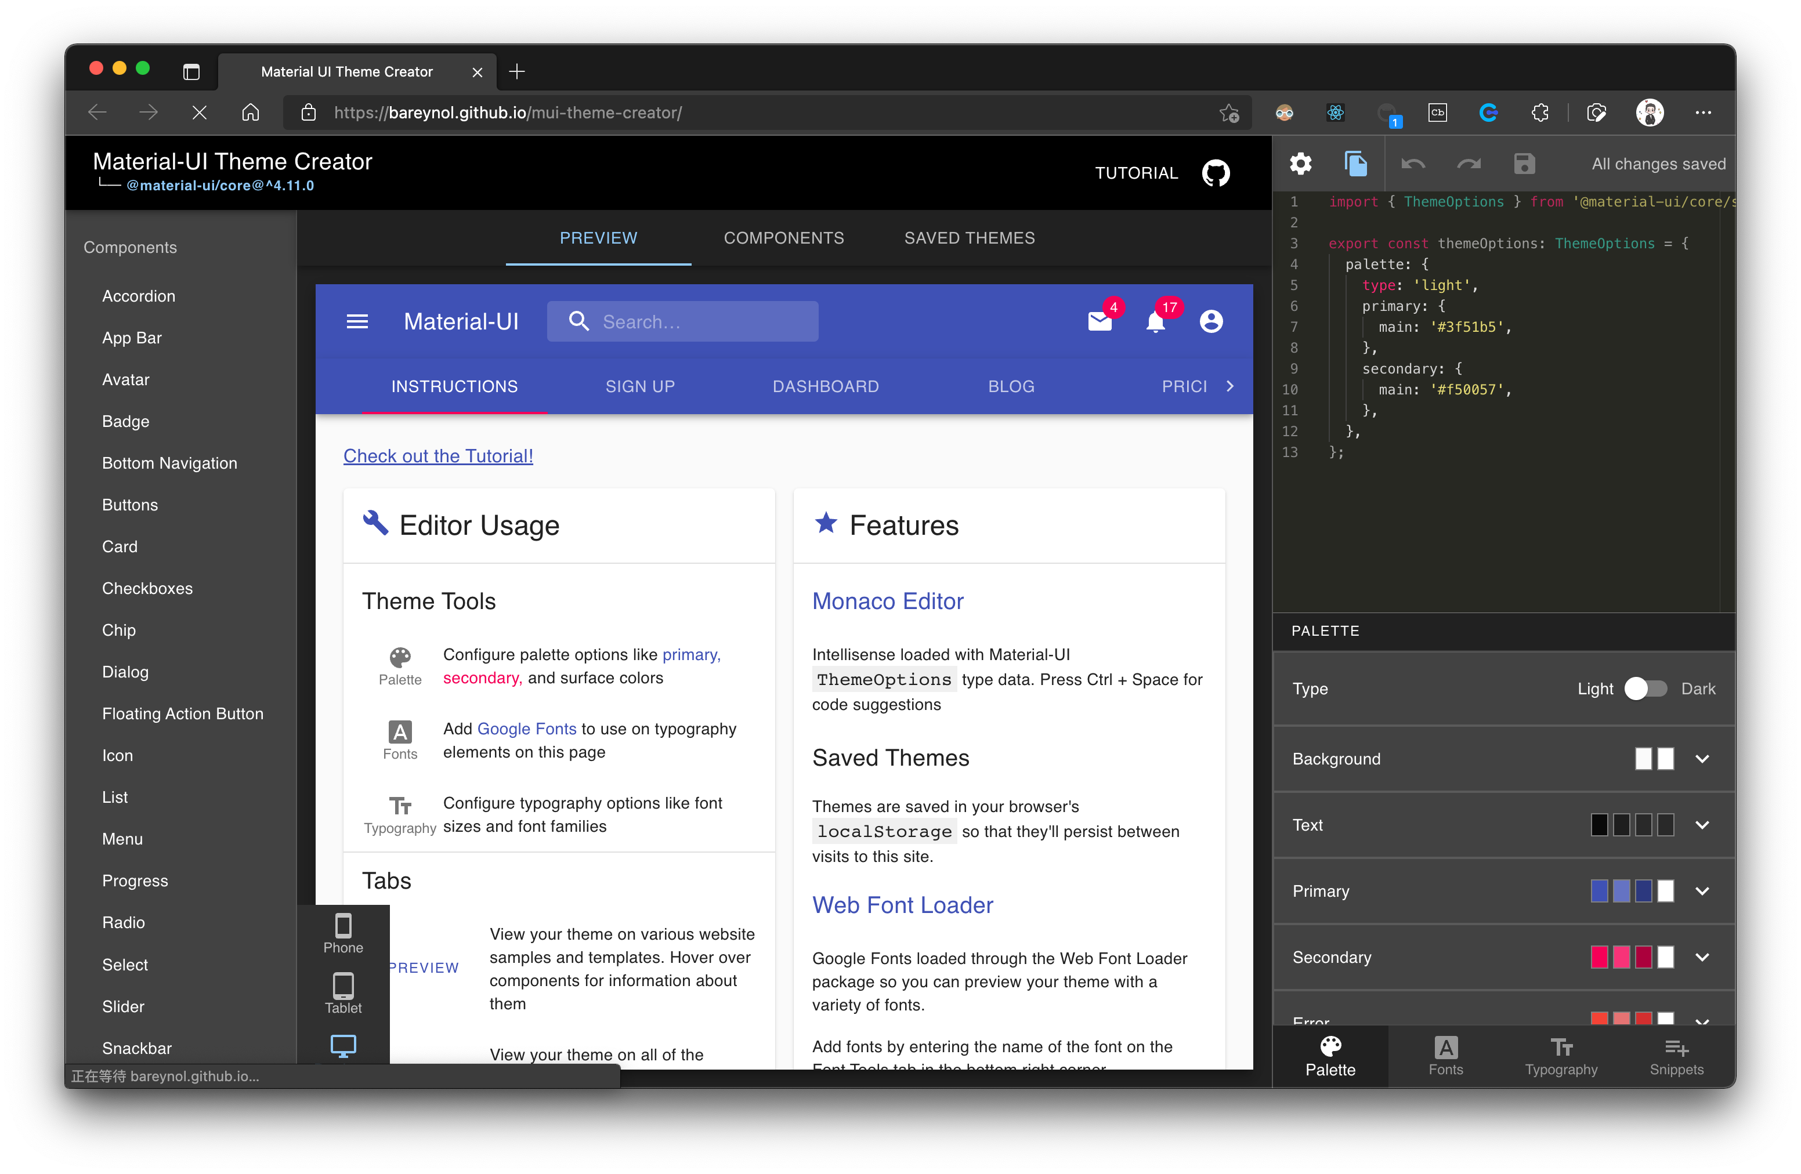The width and height of the screenshot is (1801, 1174).
Task: Expand the Primary color section
Action: click(x=1702, y=891)
